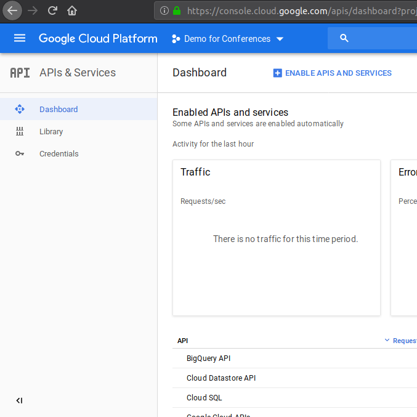Collapse the sidebar with the arrow icon
Viewport: 417px width, 417px height.
pyautogui.click(x=20, y=400)
